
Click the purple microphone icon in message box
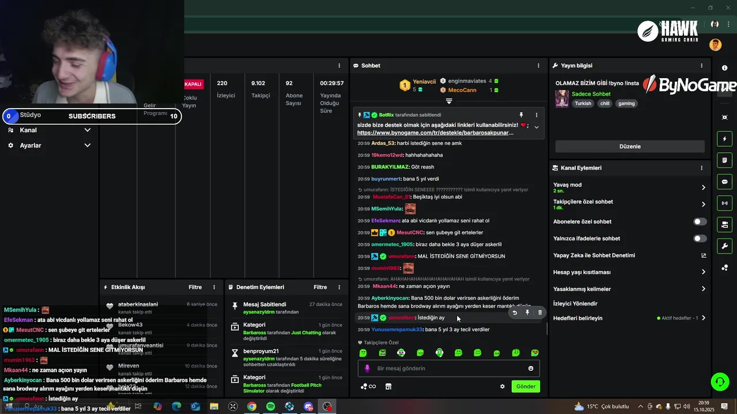click(x=367, y=369)
